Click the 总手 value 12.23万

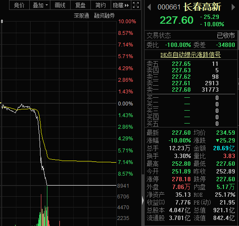(x=180, y=148)
